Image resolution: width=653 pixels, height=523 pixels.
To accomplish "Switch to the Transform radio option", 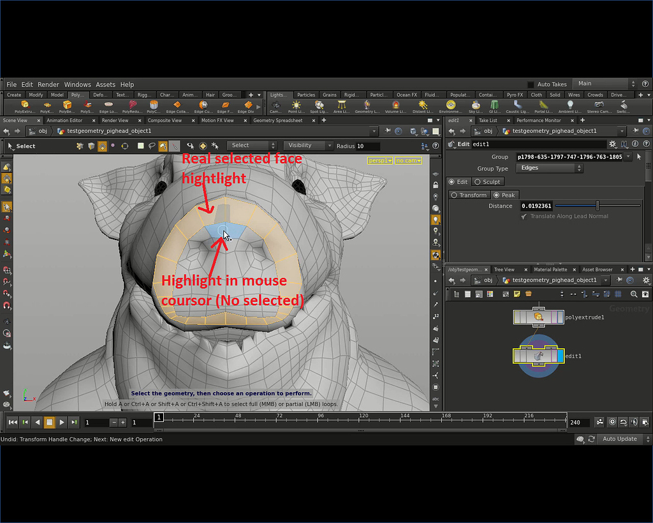I will 469,195.
